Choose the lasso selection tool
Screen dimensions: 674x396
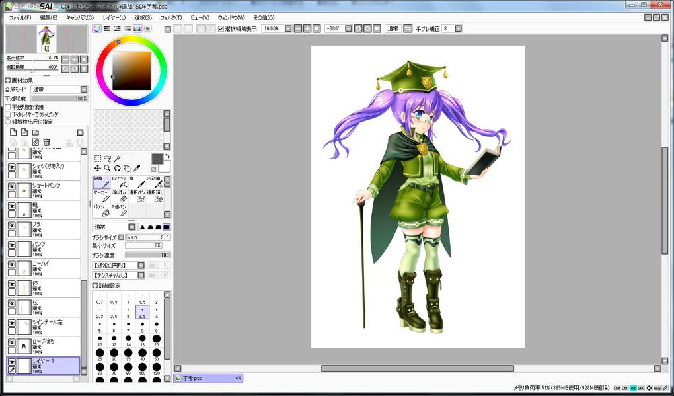click(108, 159)
